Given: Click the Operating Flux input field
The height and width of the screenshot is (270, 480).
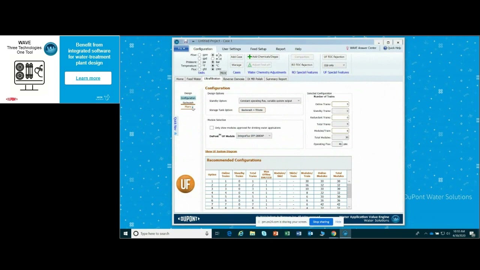Looking at the screenshot, I should (337, 144).
